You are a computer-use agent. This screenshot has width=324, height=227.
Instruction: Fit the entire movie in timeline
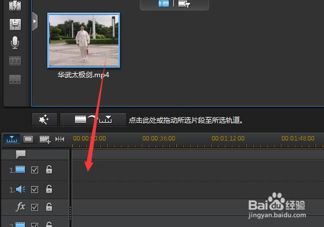point(59,139)
